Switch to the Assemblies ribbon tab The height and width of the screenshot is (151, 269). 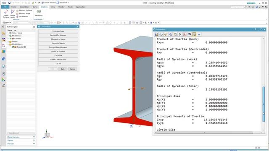click(24, 7)
